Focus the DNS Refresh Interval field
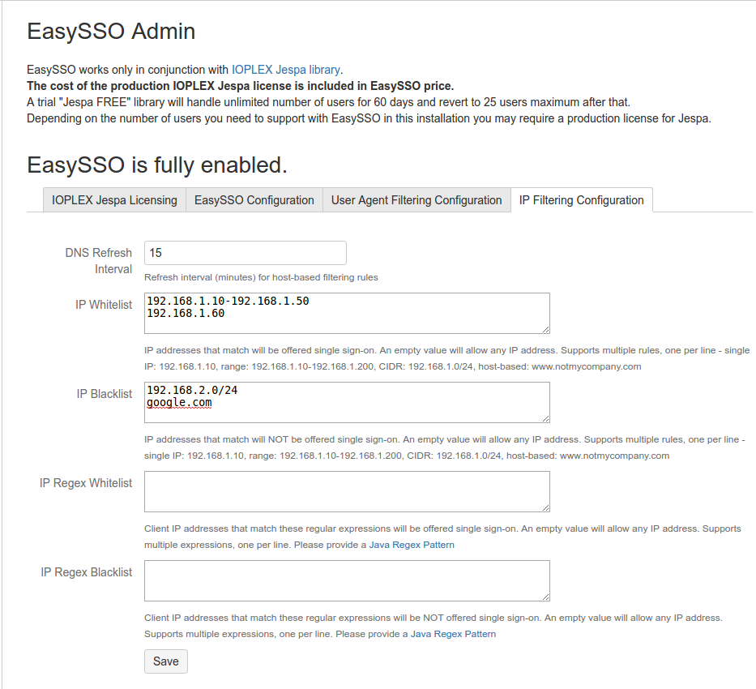This screenshot has width=756, height=689. (x=246, y=253)
